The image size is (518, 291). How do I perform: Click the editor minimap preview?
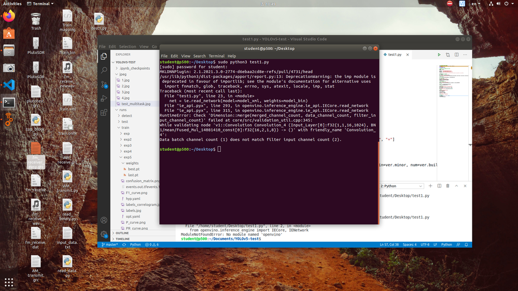tap(454, 81)
